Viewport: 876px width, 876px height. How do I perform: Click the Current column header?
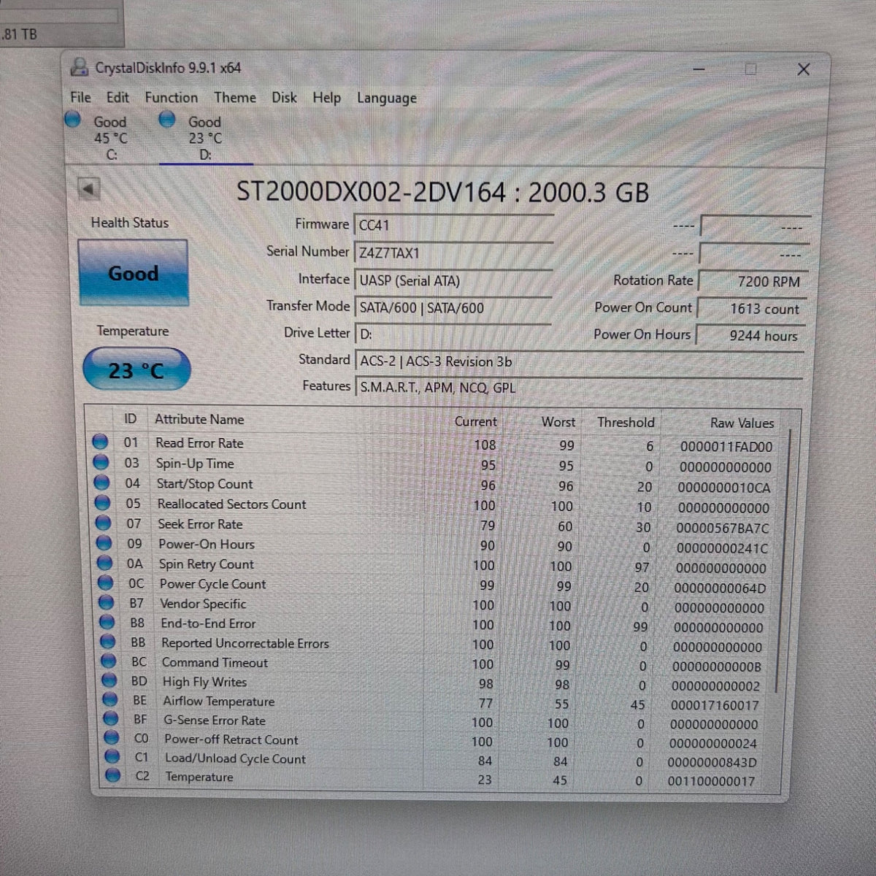click(x=475, y=421)
